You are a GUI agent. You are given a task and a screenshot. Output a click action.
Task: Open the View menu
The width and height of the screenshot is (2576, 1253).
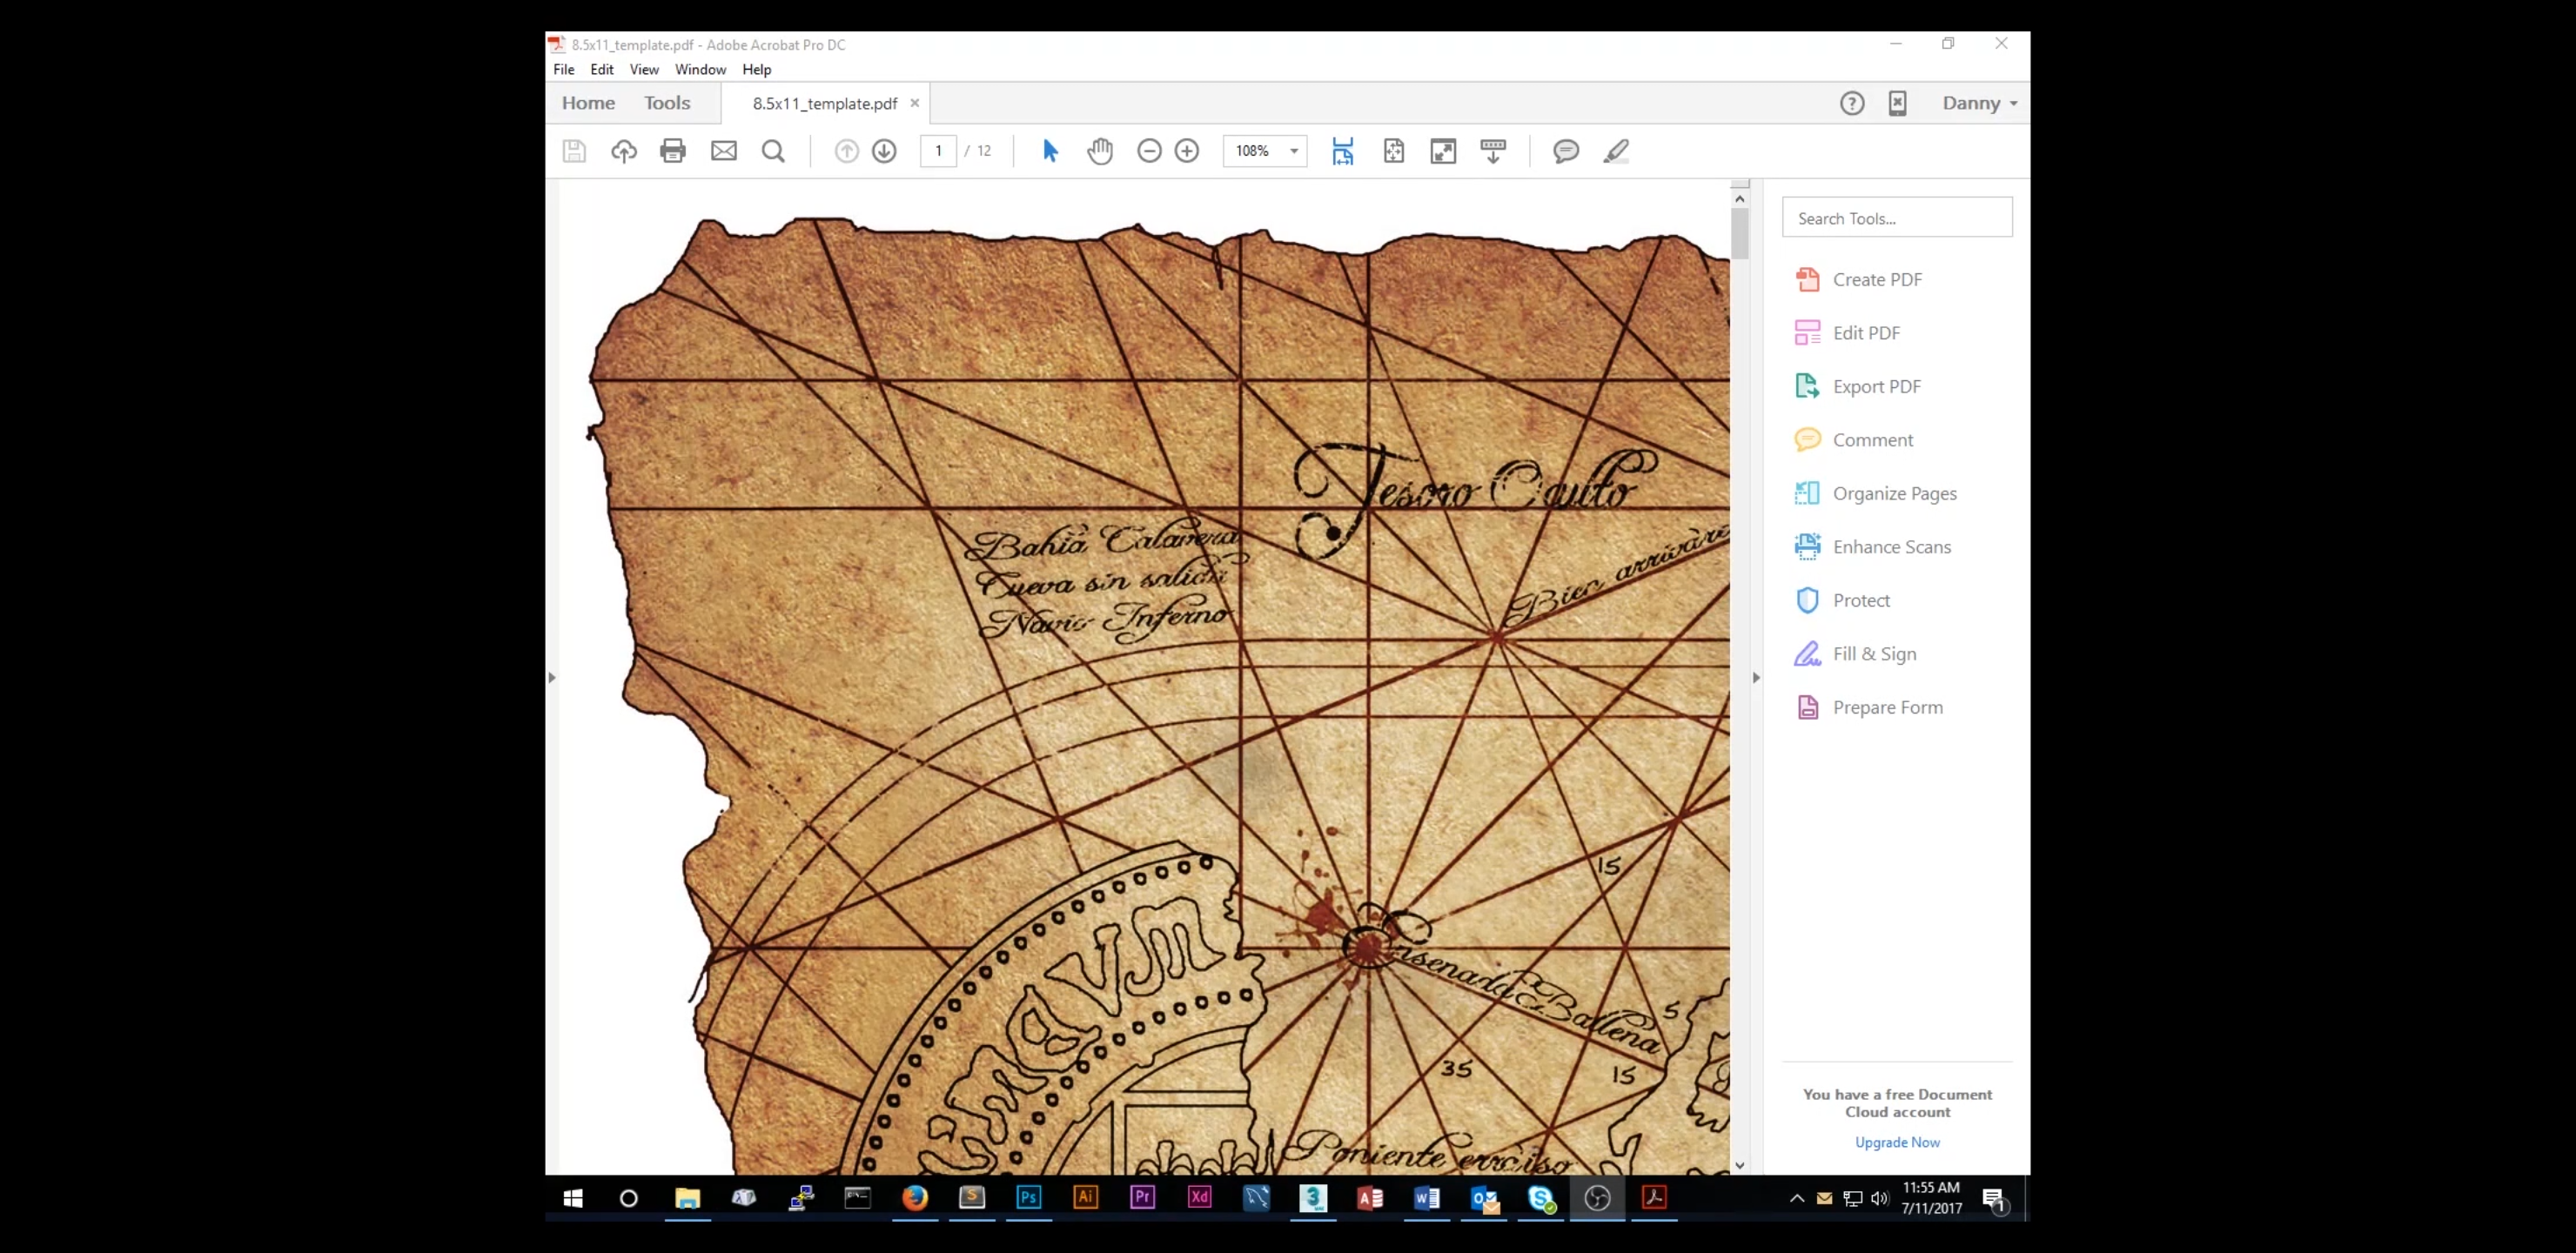pyautogui.click(x=644, y=69)
